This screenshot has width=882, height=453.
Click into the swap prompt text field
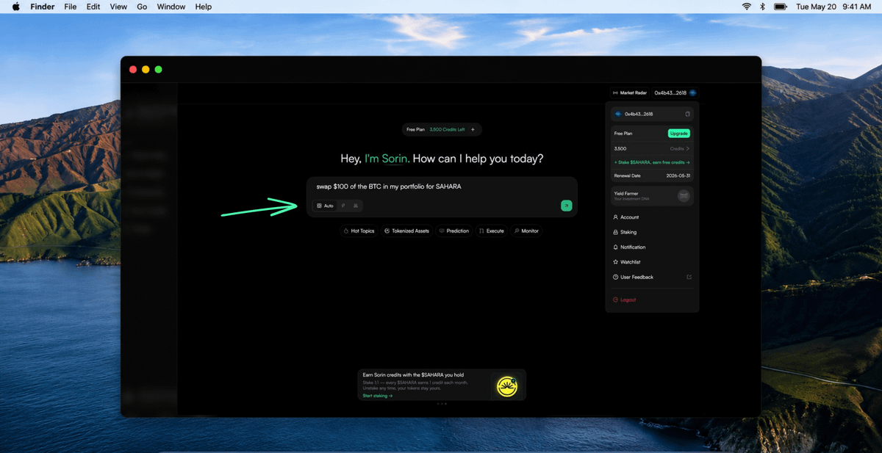click(441, 186)
